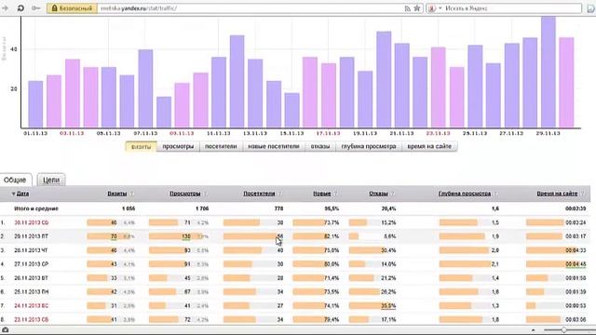
Task: Click the camera icon in the status bar
Action: pyautogui.click(x=6, y=330)
